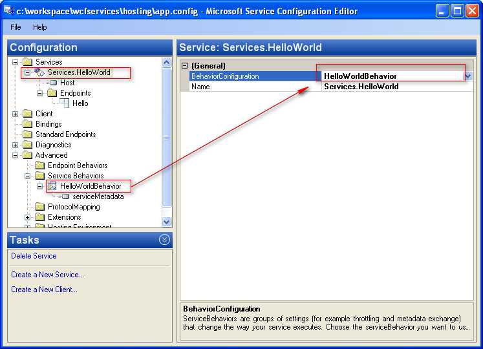Click the serviceMetadata element icon
Image resolution: width=483 pixels, height=349 pixels.
(65, 196)
